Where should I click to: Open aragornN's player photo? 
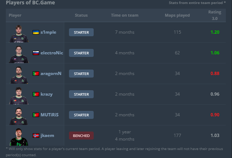(19, 75)
